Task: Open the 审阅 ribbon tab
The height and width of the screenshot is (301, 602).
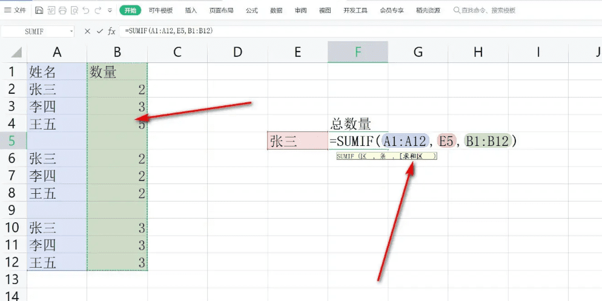Action: click(300, 10)
